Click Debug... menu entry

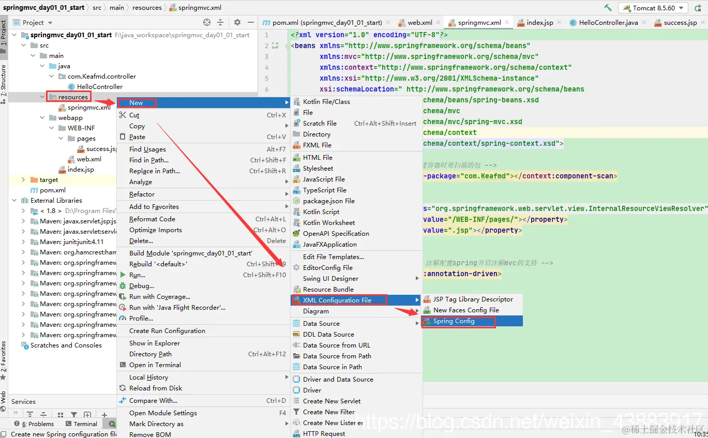coord(203,286)
